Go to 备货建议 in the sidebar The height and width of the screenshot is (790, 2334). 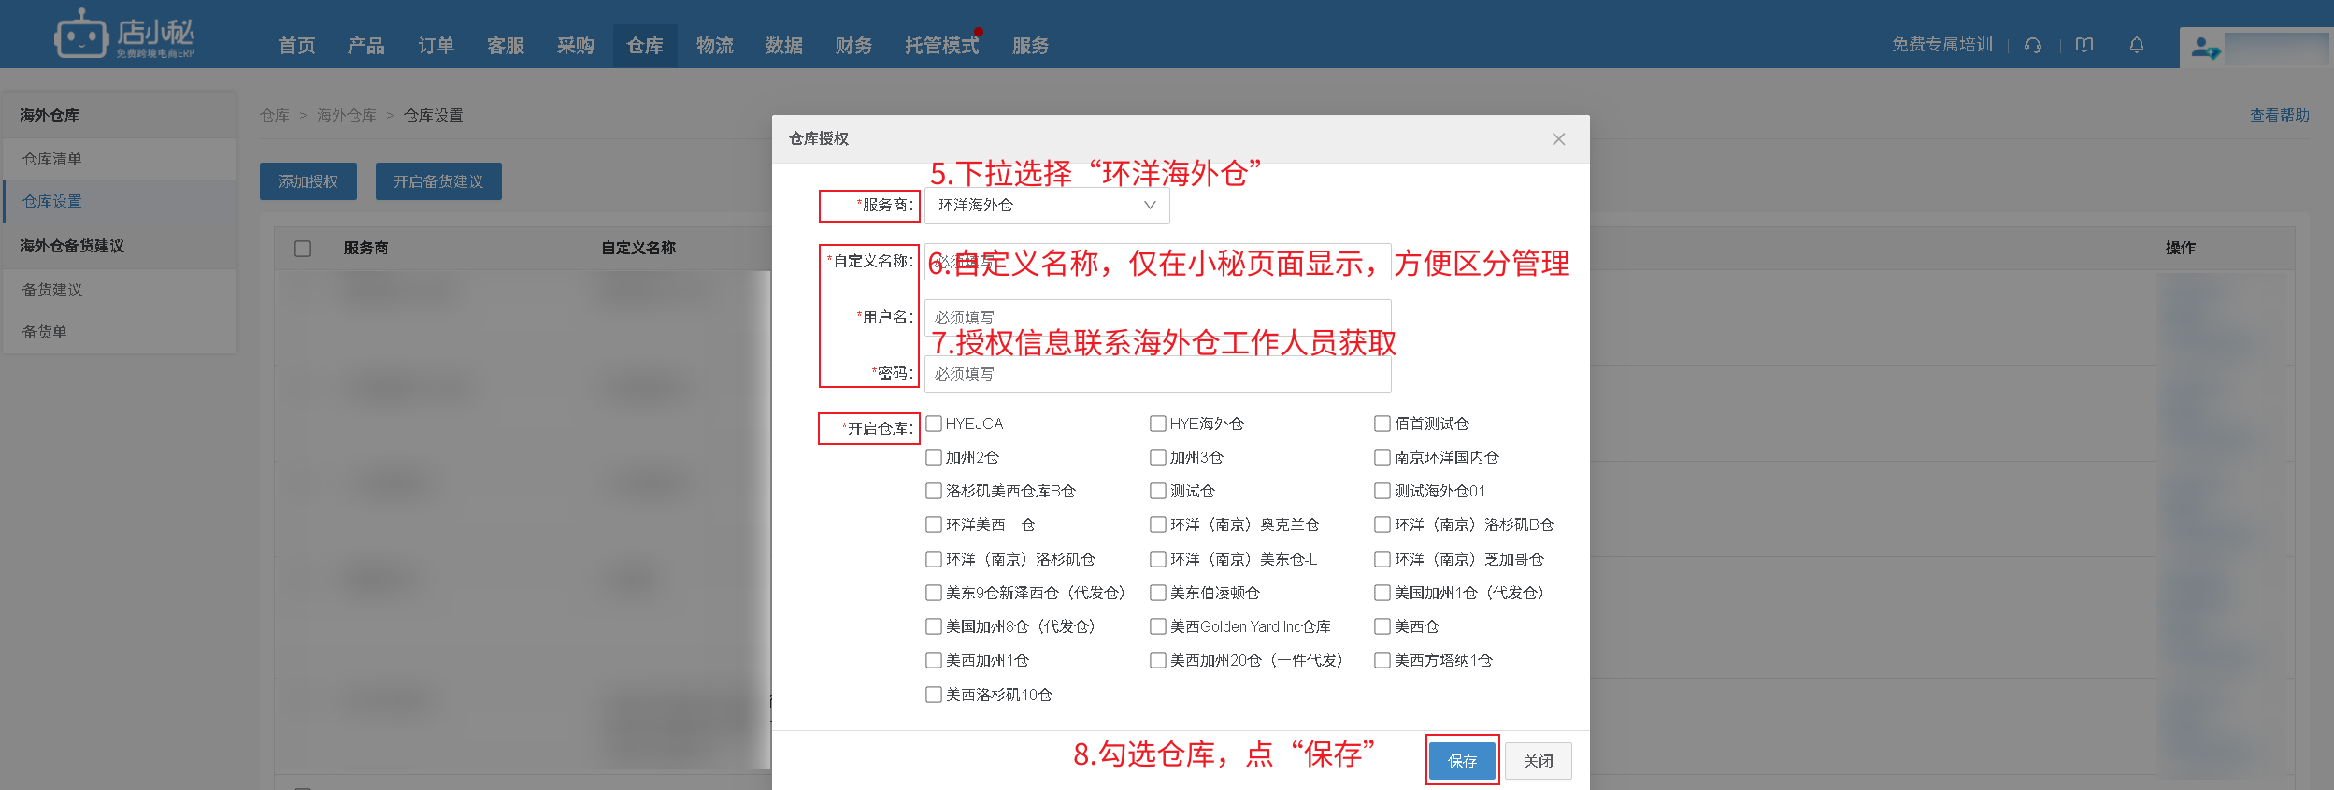[52, 290]
